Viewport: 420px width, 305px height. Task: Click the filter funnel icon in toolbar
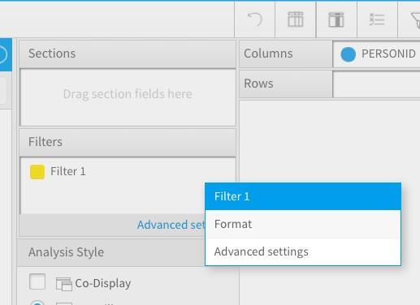416,20
